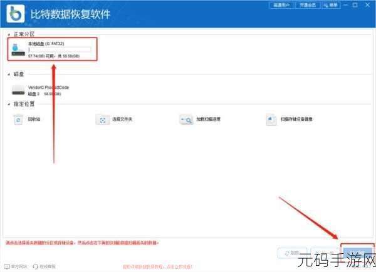Click the '本地磁盘 (G: FAT32)' partition name
This screenshot has height=272, width=376.
pyautogui.click(x=46, y=44)
